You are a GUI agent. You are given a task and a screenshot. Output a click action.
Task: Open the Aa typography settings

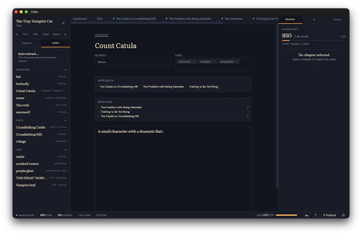pos(306,215)
